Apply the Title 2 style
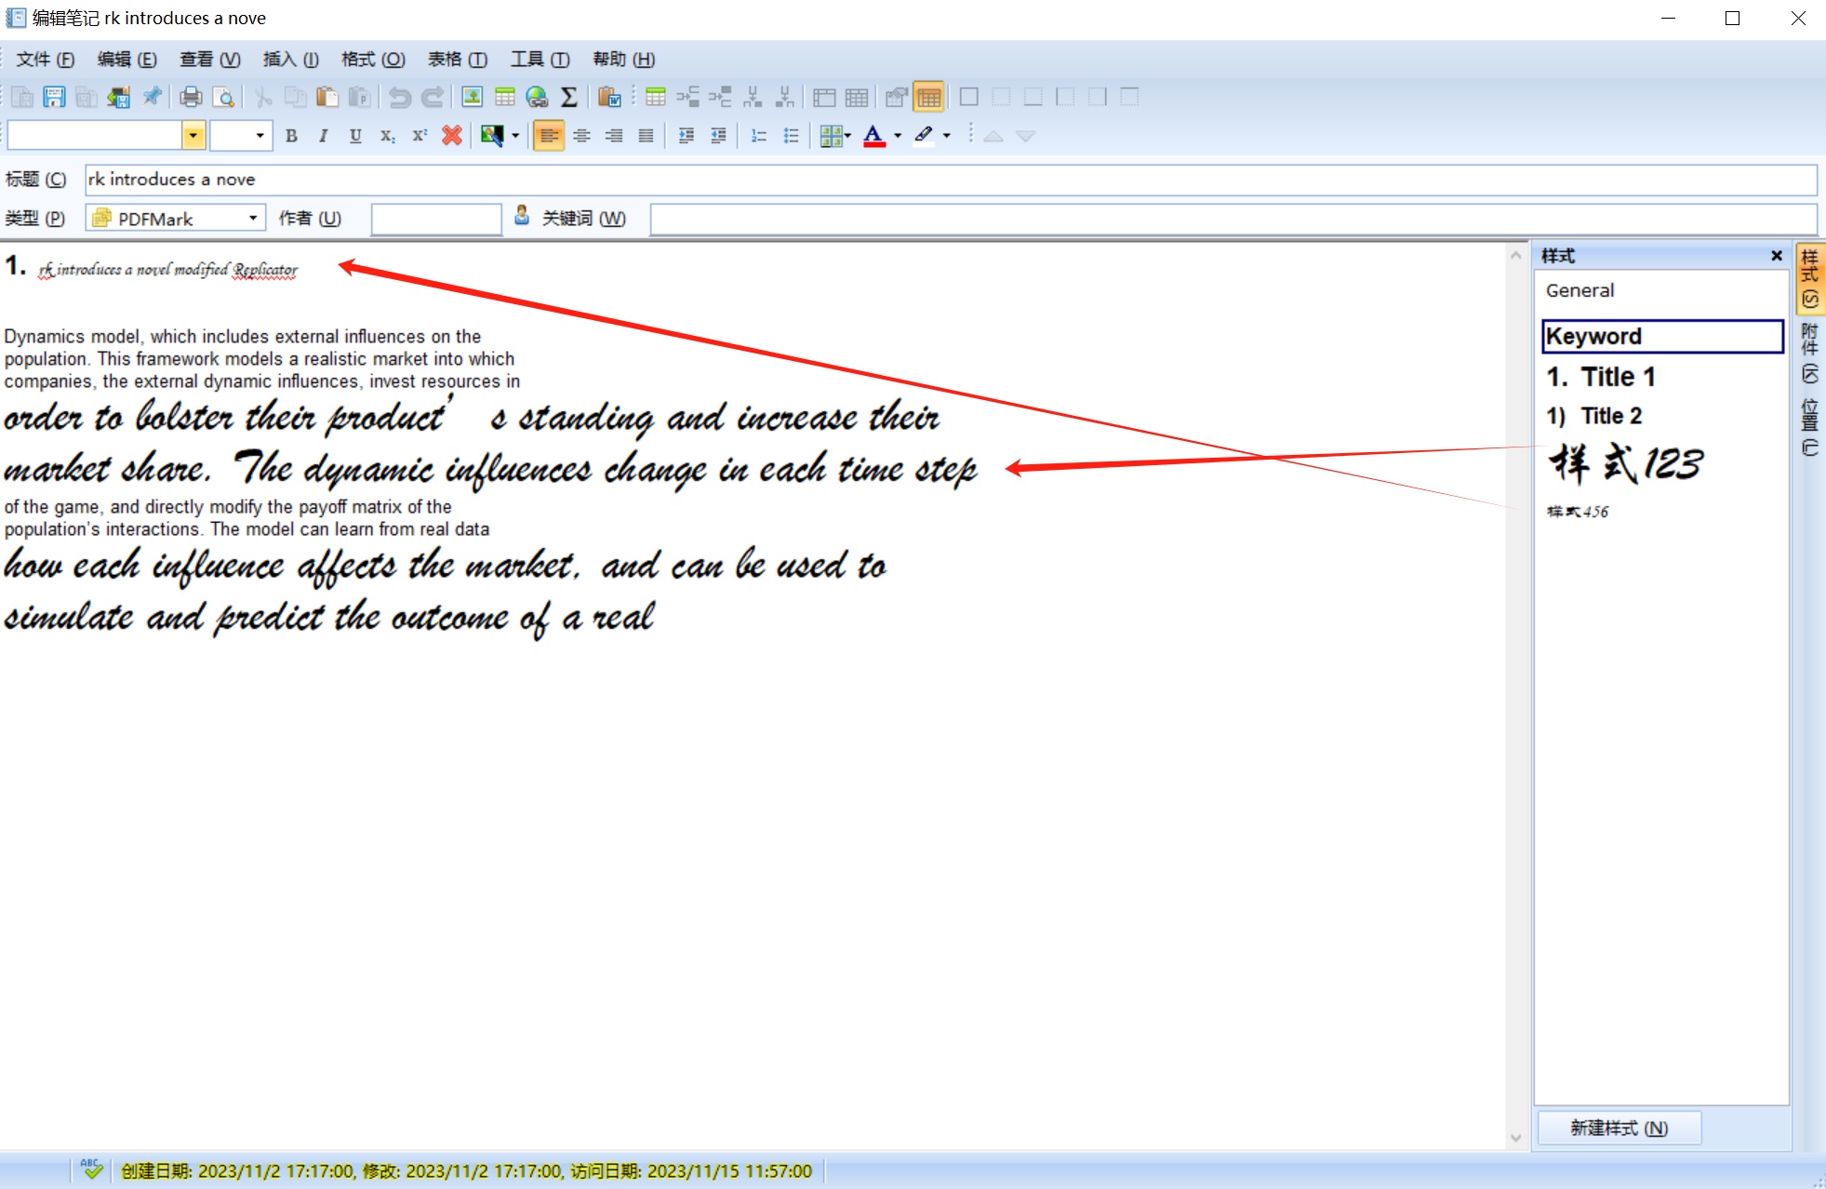The width and height of the screenshot is (1826, 1189). [x=1594, y=416]
